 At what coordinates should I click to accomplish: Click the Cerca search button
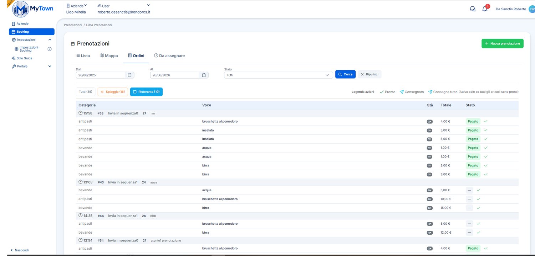coord(345,74)
